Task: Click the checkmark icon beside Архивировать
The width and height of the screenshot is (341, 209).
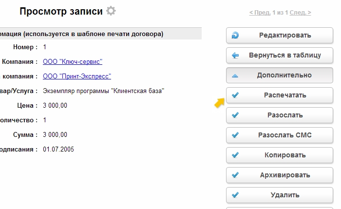Action: [x=236, y=175]
